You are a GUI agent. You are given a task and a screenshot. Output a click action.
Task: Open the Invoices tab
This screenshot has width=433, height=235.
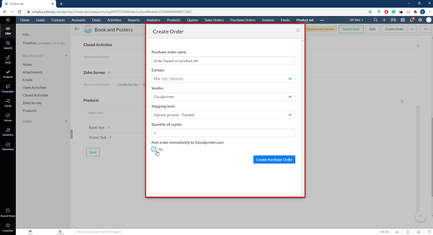click(268, 20)
